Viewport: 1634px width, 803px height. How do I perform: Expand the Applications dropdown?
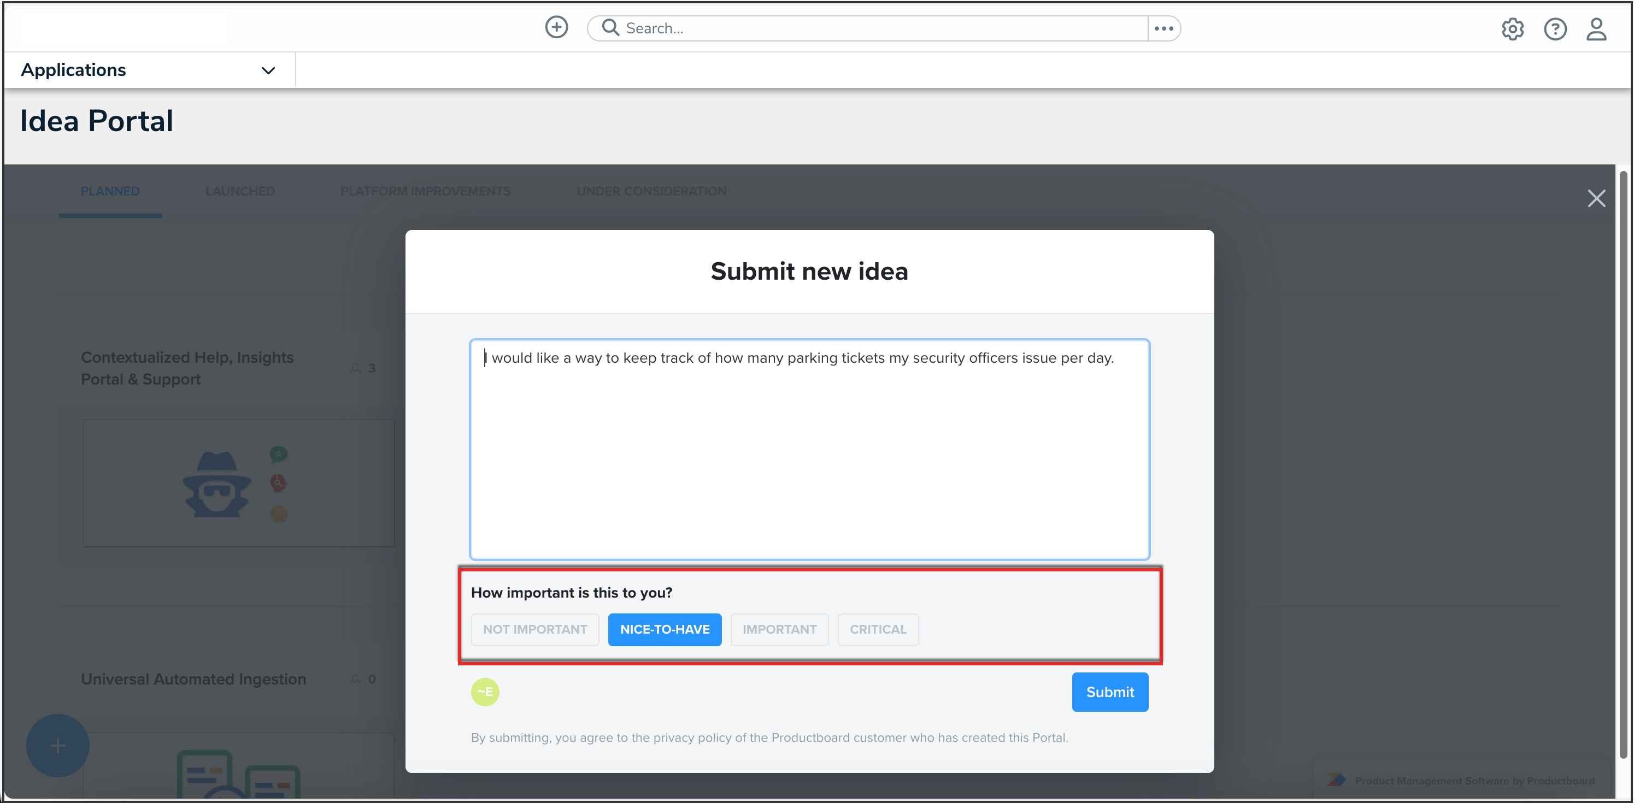[268, 70]
